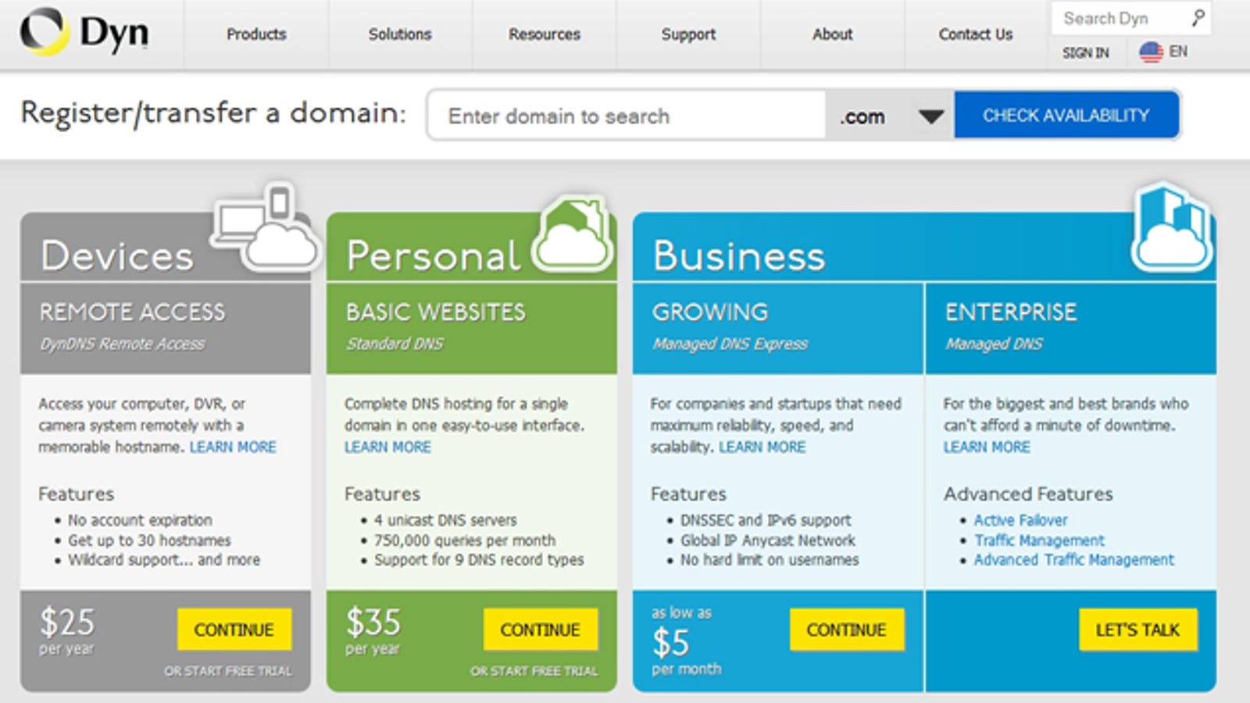The width and height of the screenshot is (1250, 703).
Task: Open the Contact Us menu
Action: (976, 34)
